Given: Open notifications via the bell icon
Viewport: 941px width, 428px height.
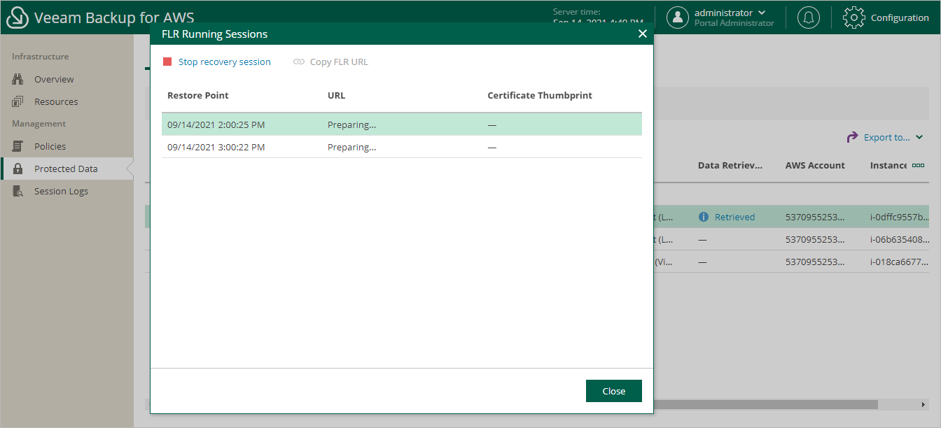Looking at the screenshot, I should pyautogui.click(x=809, y=17).
